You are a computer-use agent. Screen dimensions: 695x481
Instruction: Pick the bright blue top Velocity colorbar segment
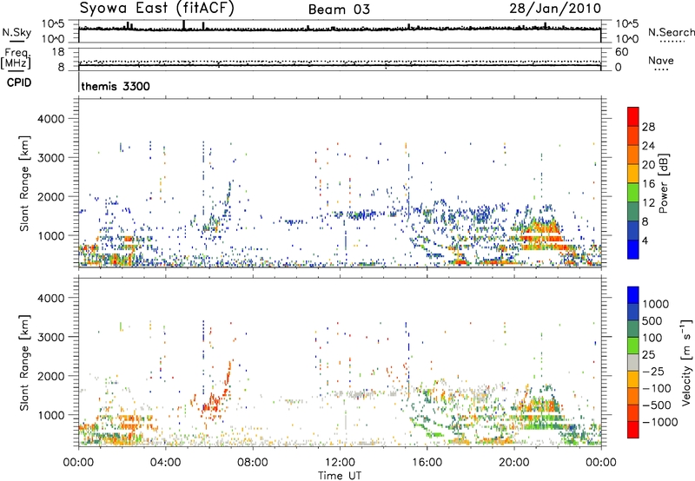633,295
